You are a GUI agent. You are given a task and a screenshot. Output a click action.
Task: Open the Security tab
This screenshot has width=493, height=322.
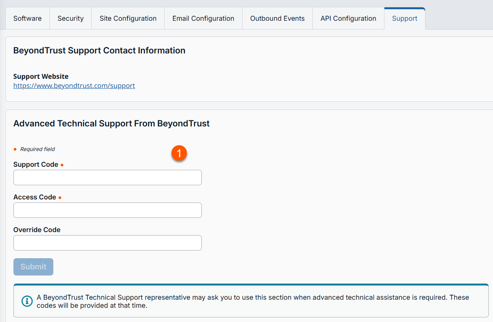coord(71,18)
